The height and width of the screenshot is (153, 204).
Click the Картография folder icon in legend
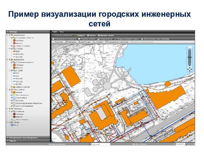pos(12,90)
